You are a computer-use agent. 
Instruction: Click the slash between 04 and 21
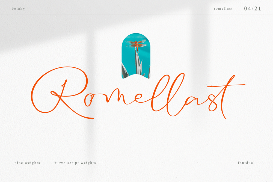point(253,8)
